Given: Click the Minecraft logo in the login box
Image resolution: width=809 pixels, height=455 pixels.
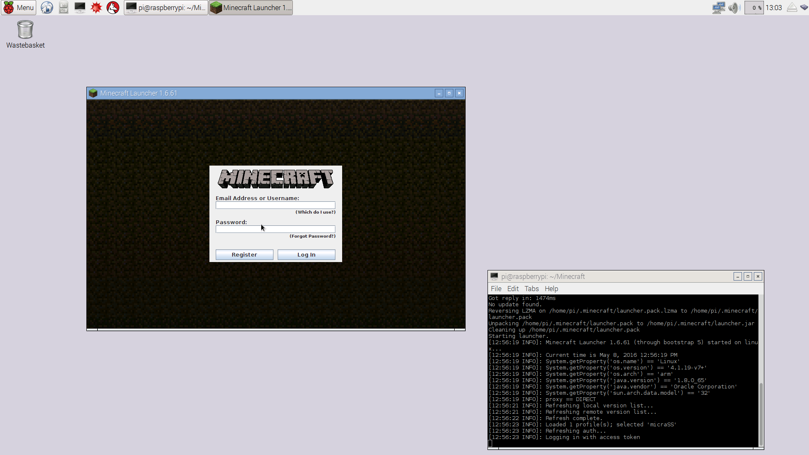Looking at the screenshot, I should coord(276,179).
